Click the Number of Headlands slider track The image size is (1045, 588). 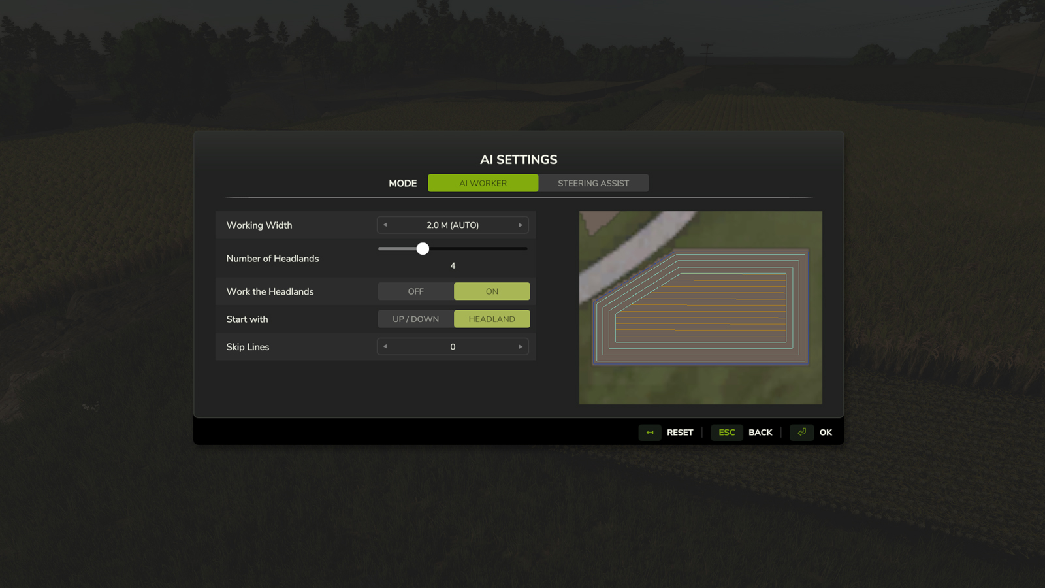click(477, 248)
